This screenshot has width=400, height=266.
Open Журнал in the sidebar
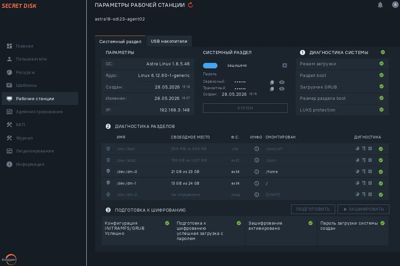(x=20, y=138)
